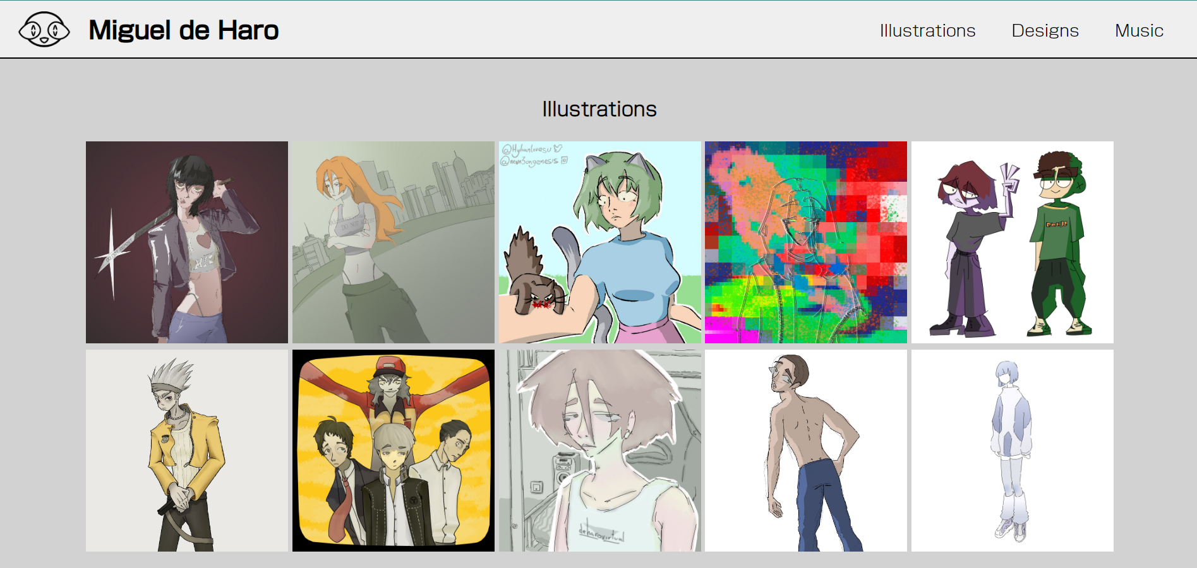Click the Illustrations page heading
The height and width of the screenshot is (568, 1197).
(599, 109)
